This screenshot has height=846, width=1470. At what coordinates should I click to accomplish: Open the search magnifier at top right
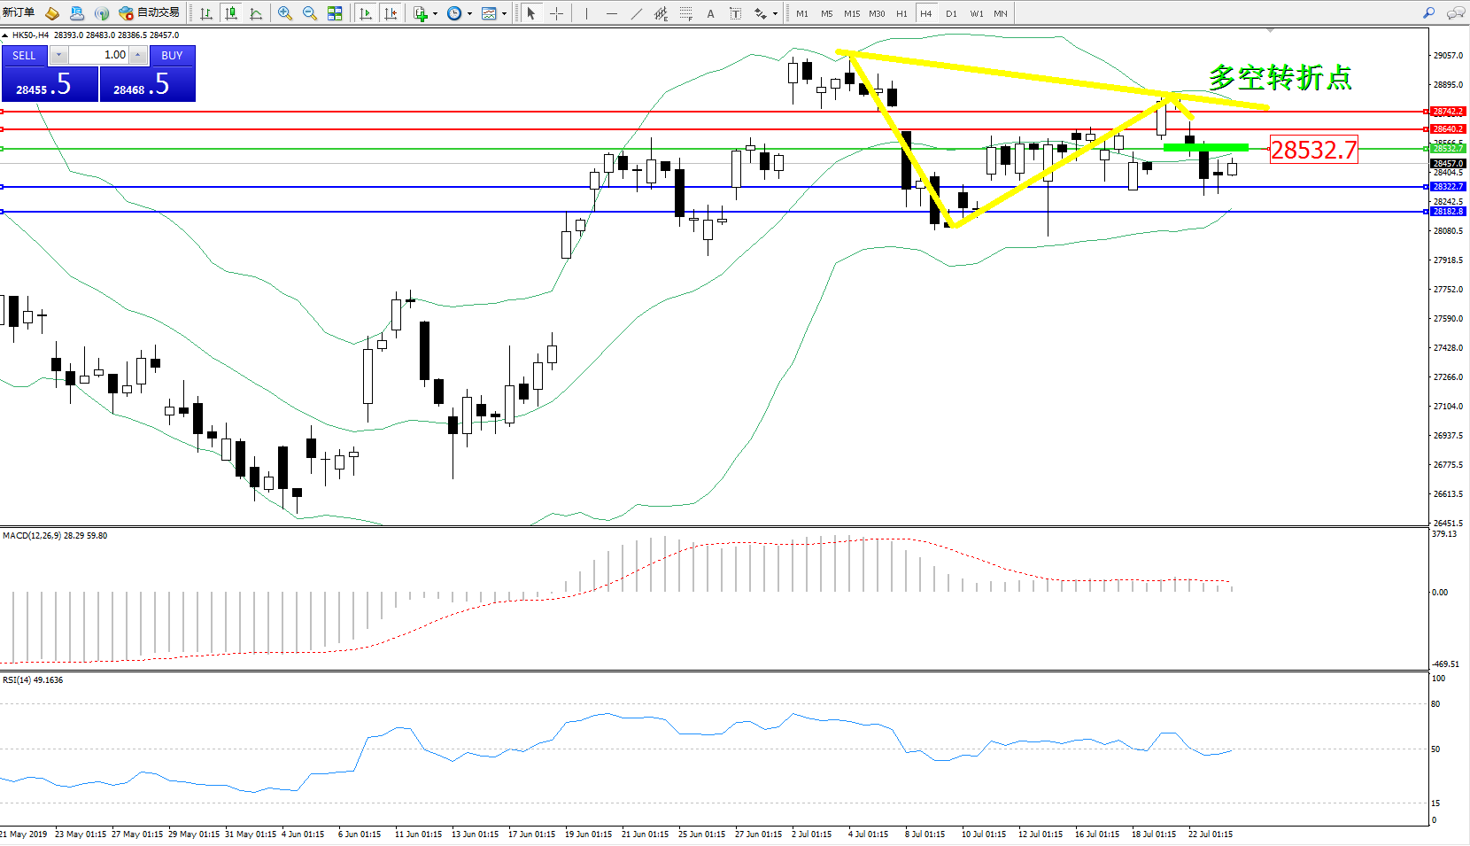click(x=1428, y=13)
